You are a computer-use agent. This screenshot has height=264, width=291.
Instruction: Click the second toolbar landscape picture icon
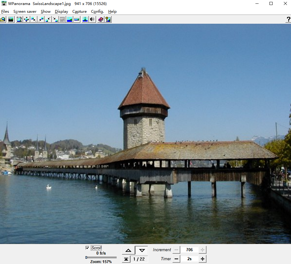click(11, 19)
